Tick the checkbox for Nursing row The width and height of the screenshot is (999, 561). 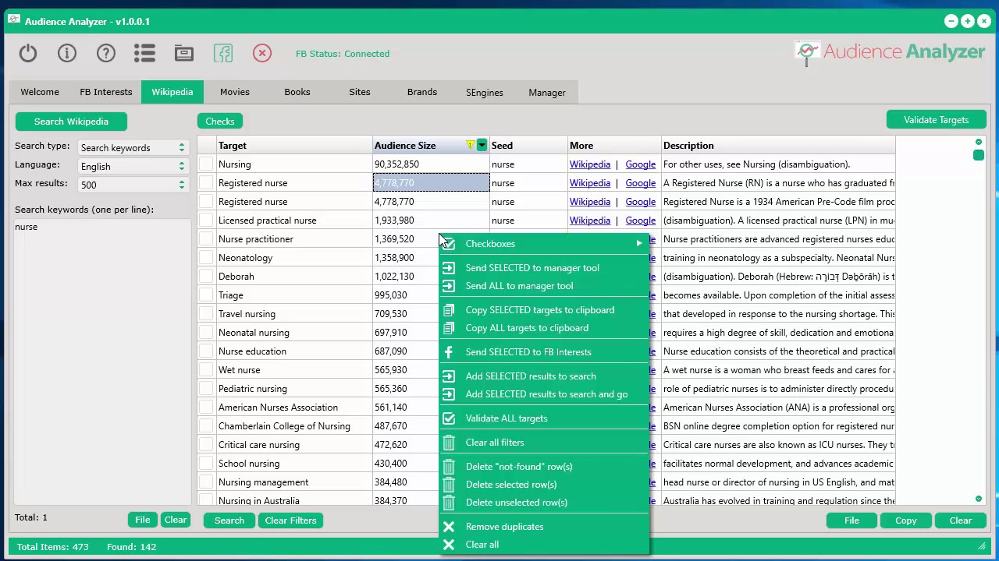point(206,164)
